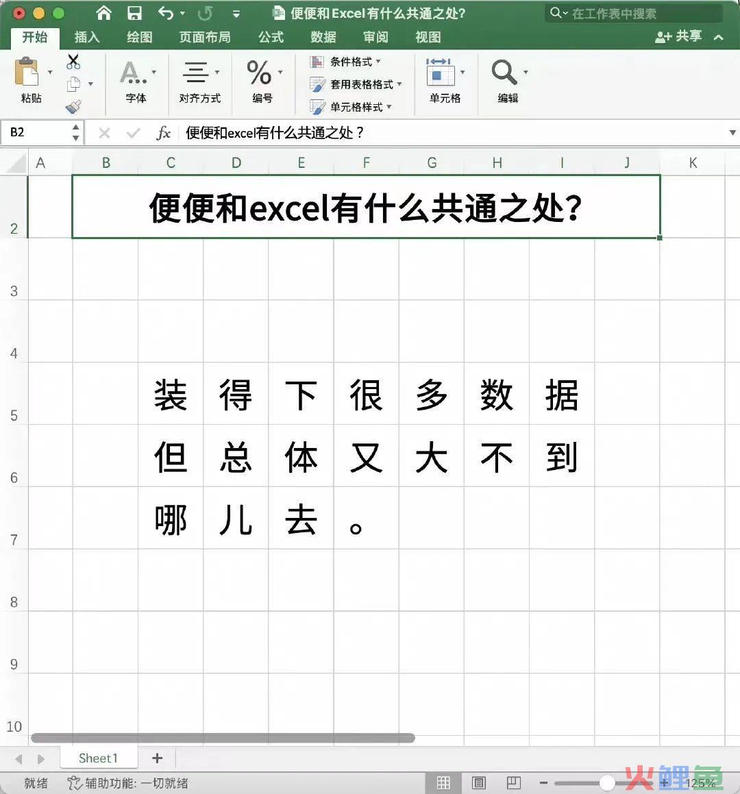Add a new sheet with the plus button
This screenshot has height=794, width=740.
tap(158, 758)
